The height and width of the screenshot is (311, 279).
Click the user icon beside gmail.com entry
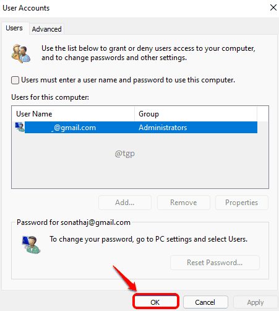(x=20, y=127)
